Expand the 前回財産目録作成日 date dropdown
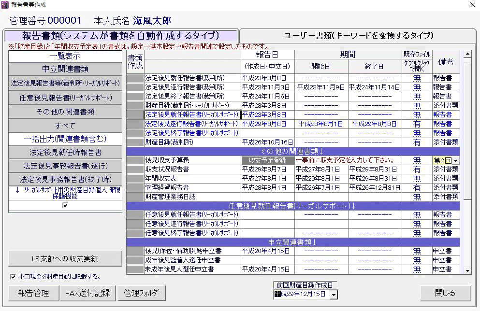 point(334,295)
